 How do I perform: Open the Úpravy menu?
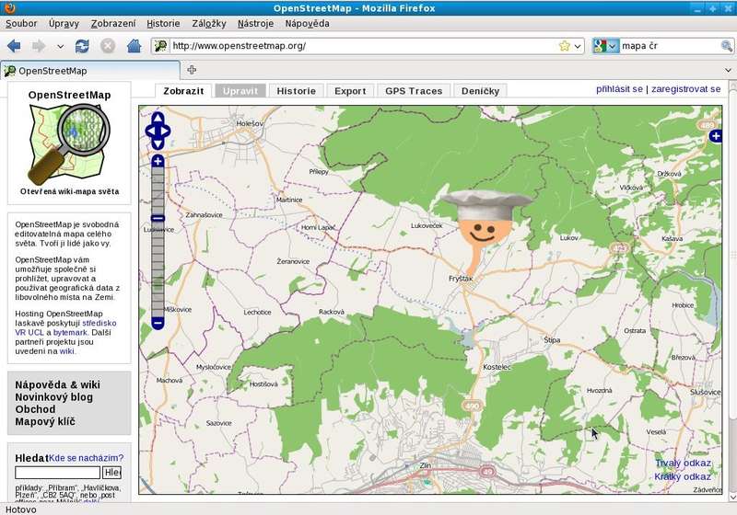(x=64, y=24)
